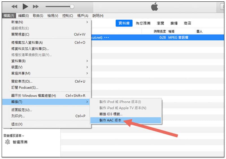226x159 pixels.
Task: Open the 帳戶(A) menu
Action: tap(82, 16)
